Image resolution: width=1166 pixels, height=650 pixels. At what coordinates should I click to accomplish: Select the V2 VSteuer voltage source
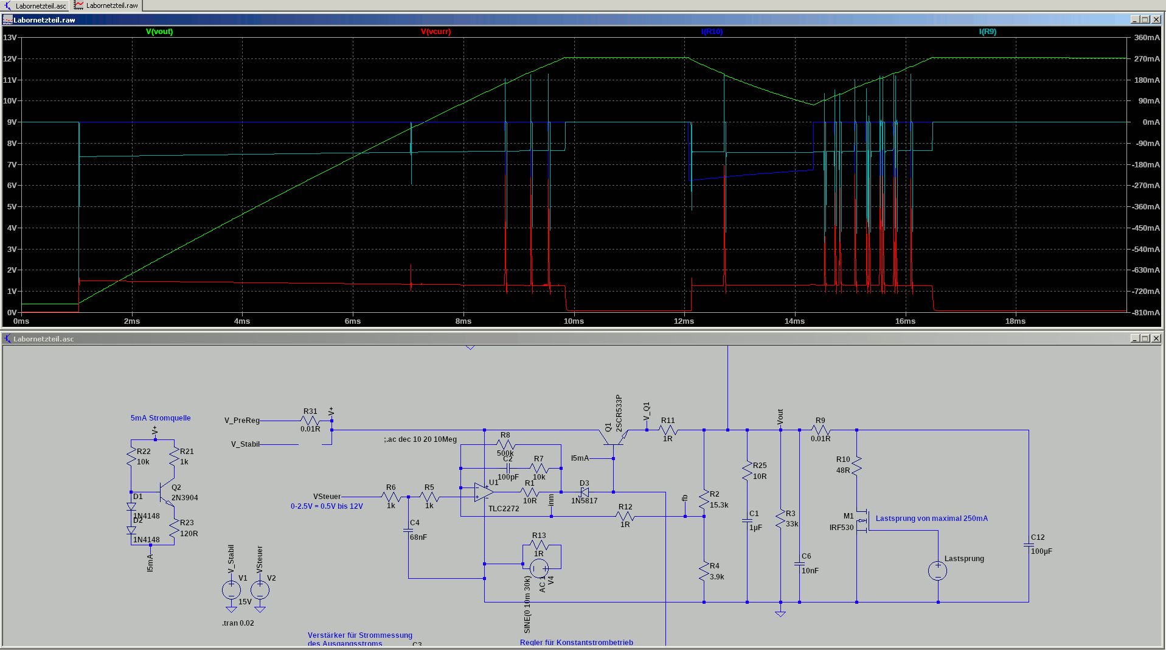[x=260, y=590]
